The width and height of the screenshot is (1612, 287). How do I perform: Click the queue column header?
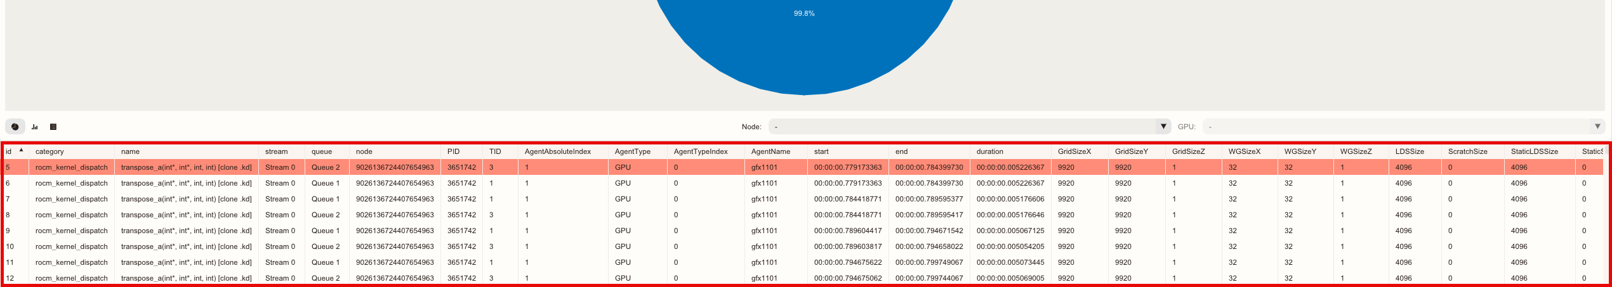click(x=322, y=151)
